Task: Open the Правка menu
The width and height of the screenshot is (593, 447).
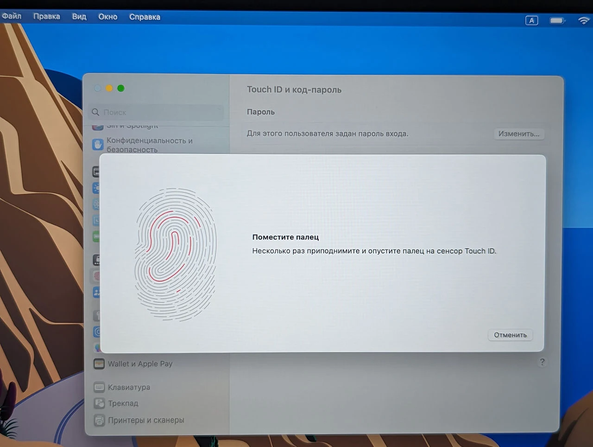Action: (46, 16)
